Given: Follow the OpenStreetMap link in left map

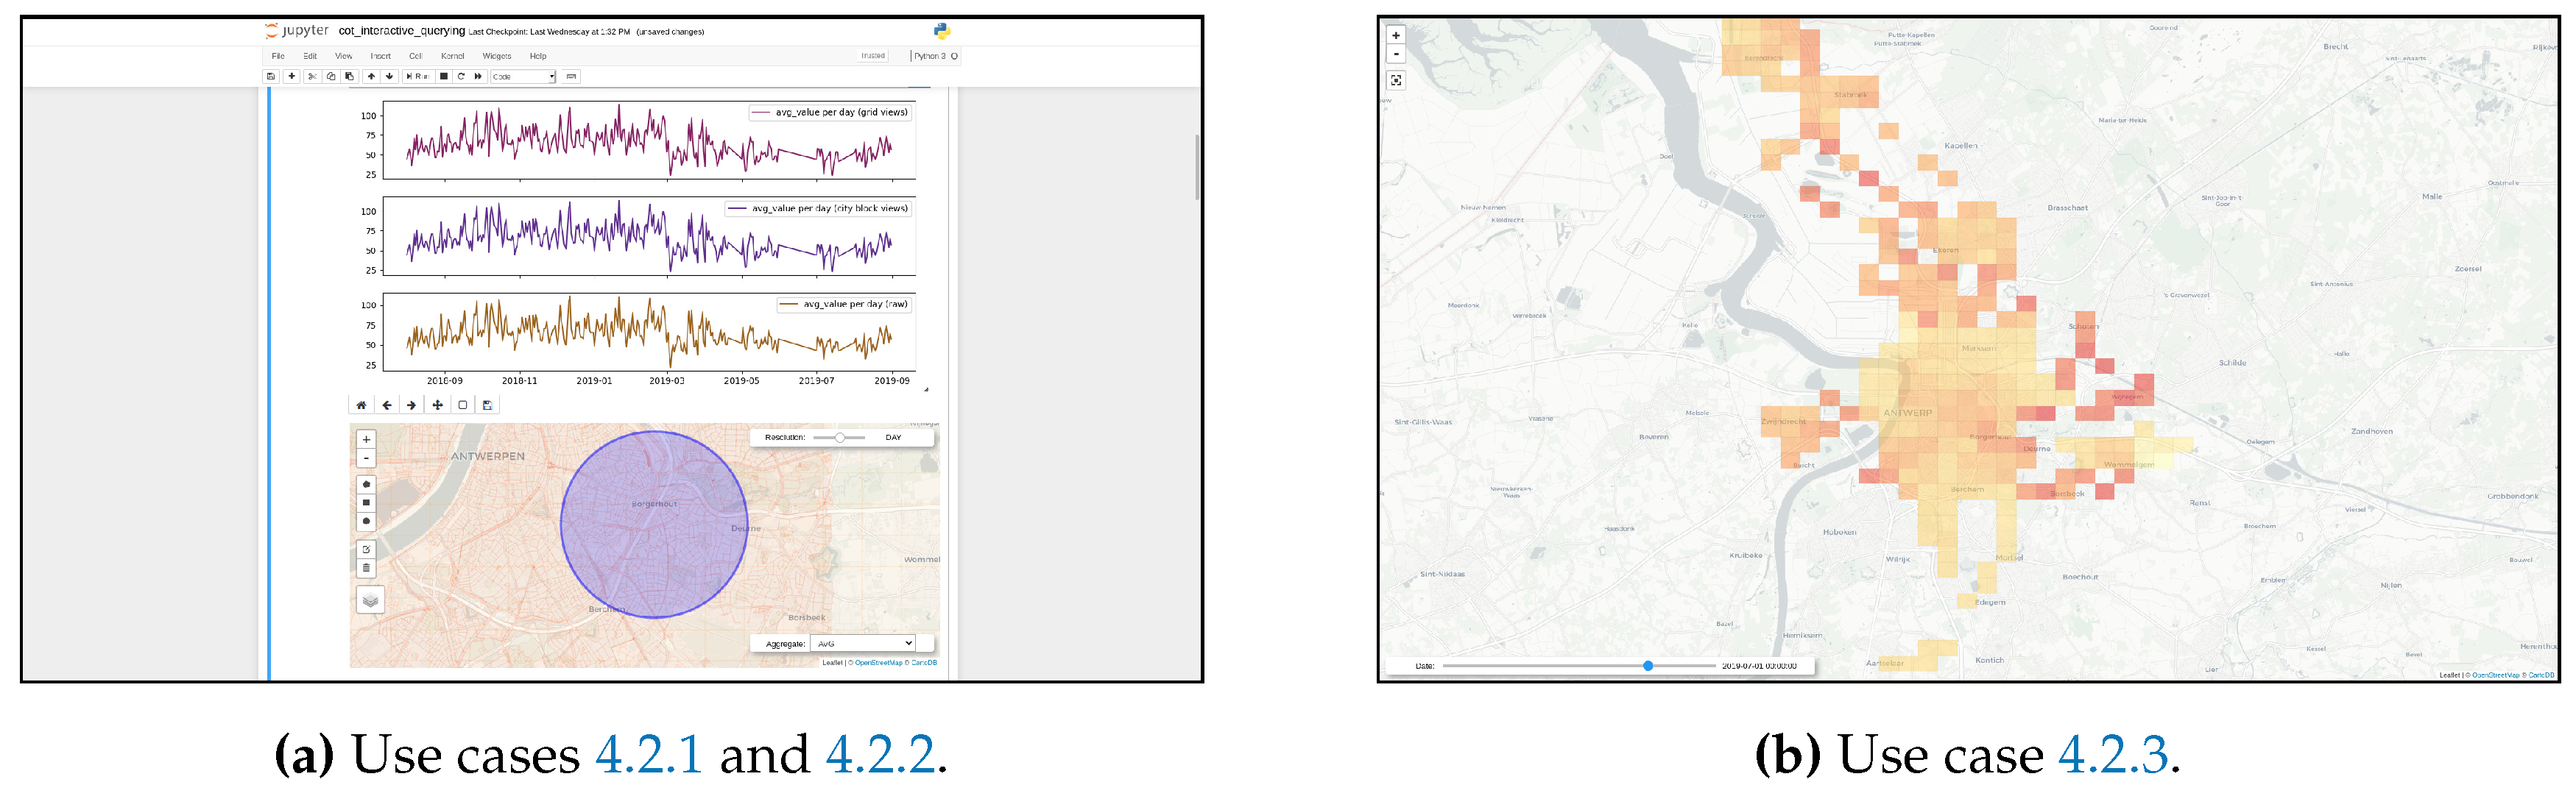Looking at the screenshot, I should pyautogui.click(x=878, y=663).
